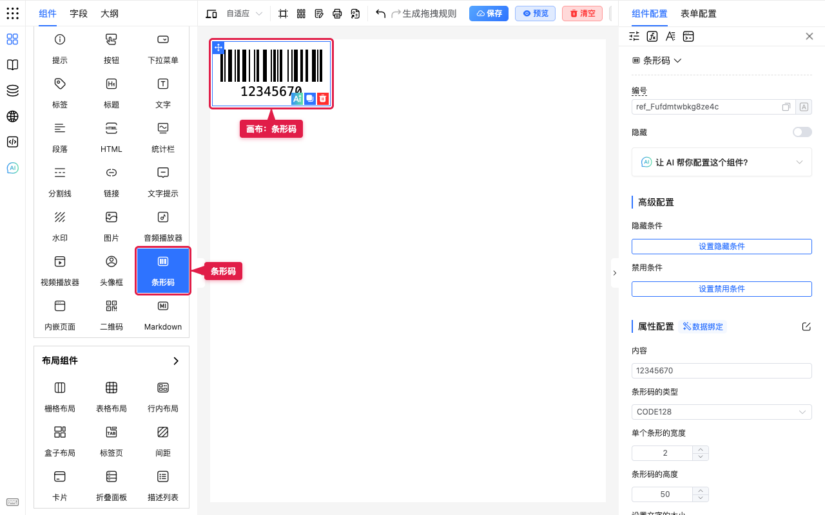Switch to the 大纲 tab
Viewport: 825px width, 515px height.
point(110,14)
